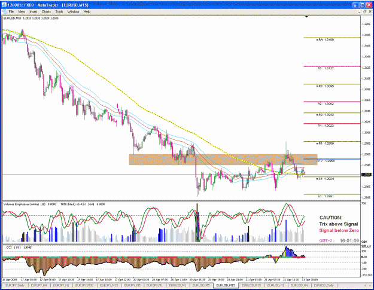The height and width of the screenshot is (290, 374).
Task: Click the EURUSD,M15 price header in chart
Action: tap(31, 18)
